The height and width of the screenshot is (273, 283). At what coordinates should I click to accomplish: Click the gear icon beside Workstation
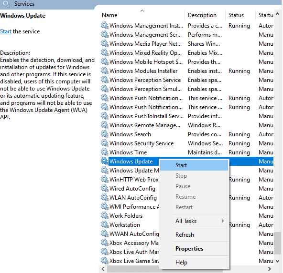pyautogui.click(x=104, y=224)
